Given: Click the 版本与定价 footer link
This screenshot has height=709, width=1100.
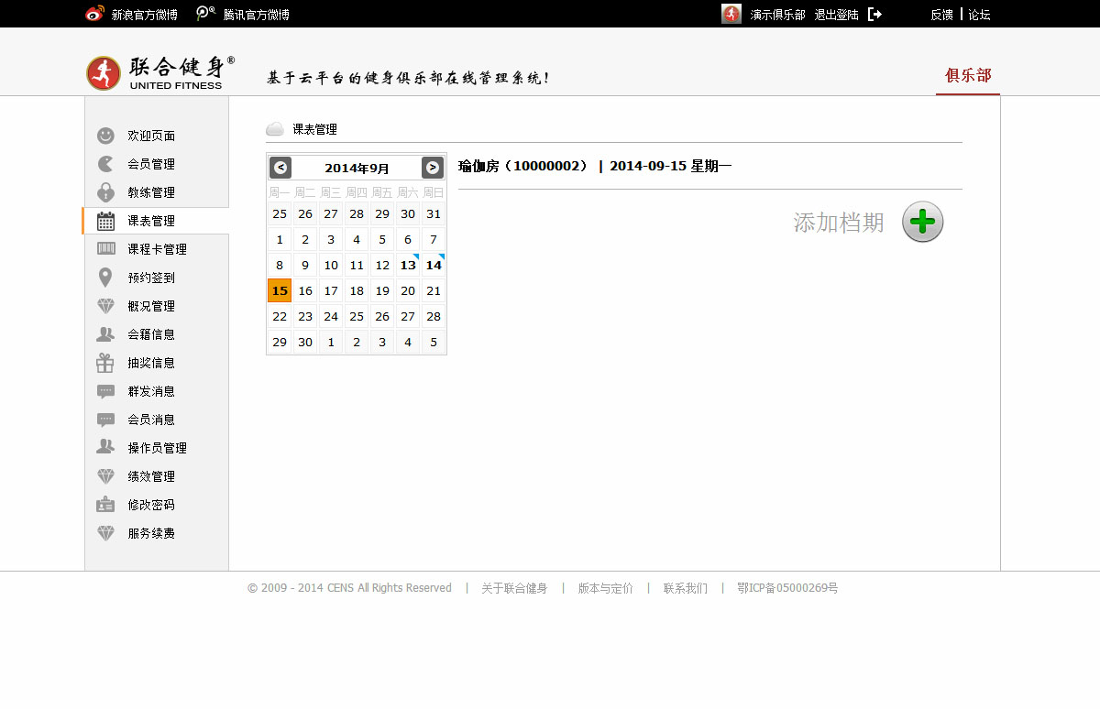Looking at the screenshot, I should coord(605,588).
